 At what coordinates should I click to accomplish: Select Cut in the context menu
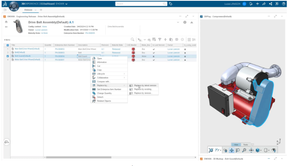(109, 66)
